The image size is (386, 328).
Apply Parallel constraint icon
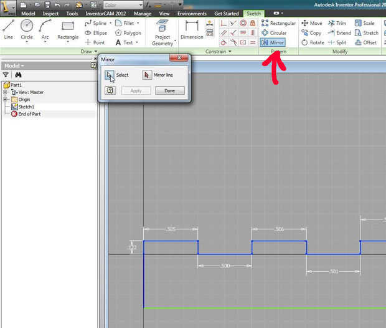pos(224,32)
